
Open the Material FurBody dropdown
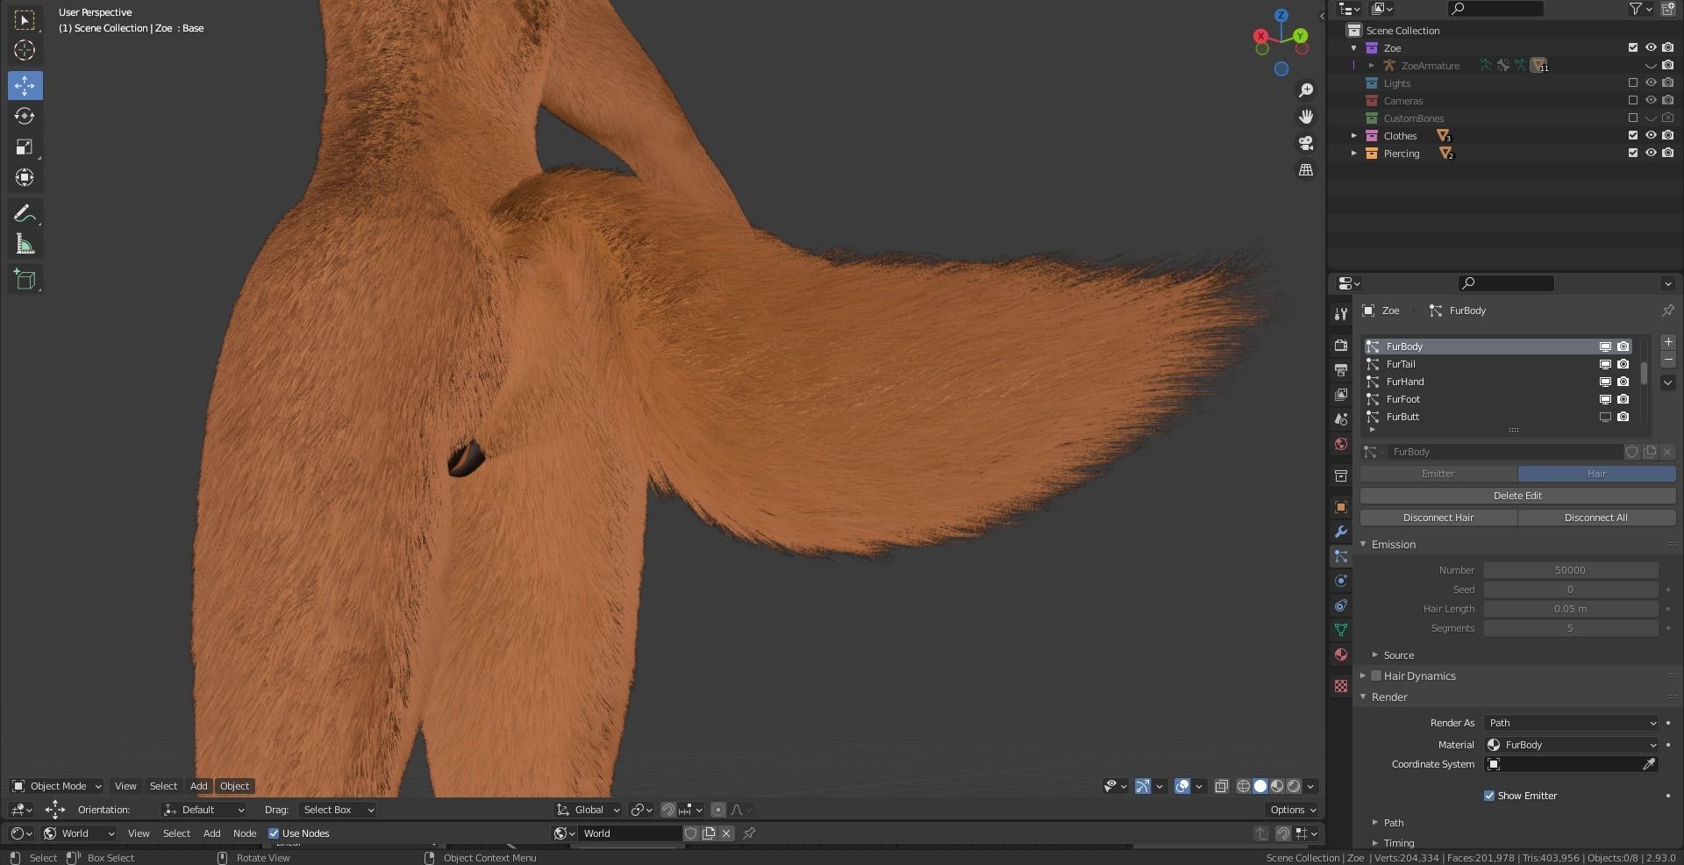coord(1571,745)
